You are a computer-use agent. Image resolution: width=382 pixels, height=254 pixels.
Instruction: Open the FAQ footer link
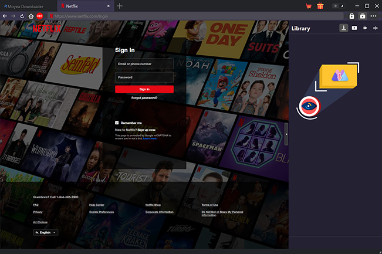[36, 205]
